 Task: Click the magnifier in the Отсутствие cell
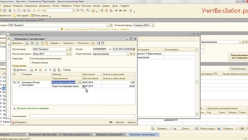tap(80, 82)
